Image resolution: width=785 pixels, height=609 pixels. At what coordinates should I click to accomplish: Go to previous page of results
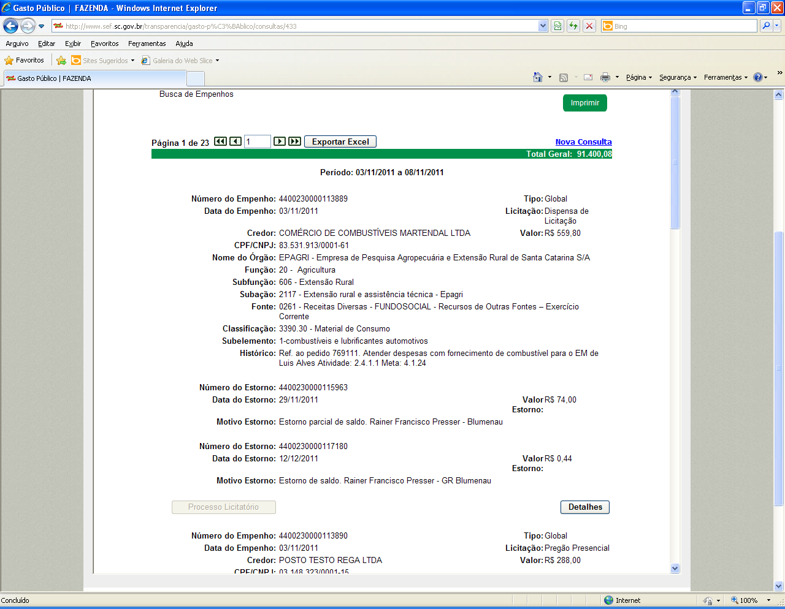click(235, 142)
